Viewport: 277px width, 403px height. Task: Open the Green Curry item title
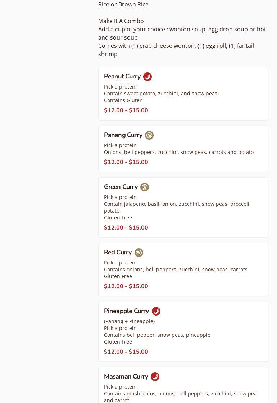pos(121,187)
